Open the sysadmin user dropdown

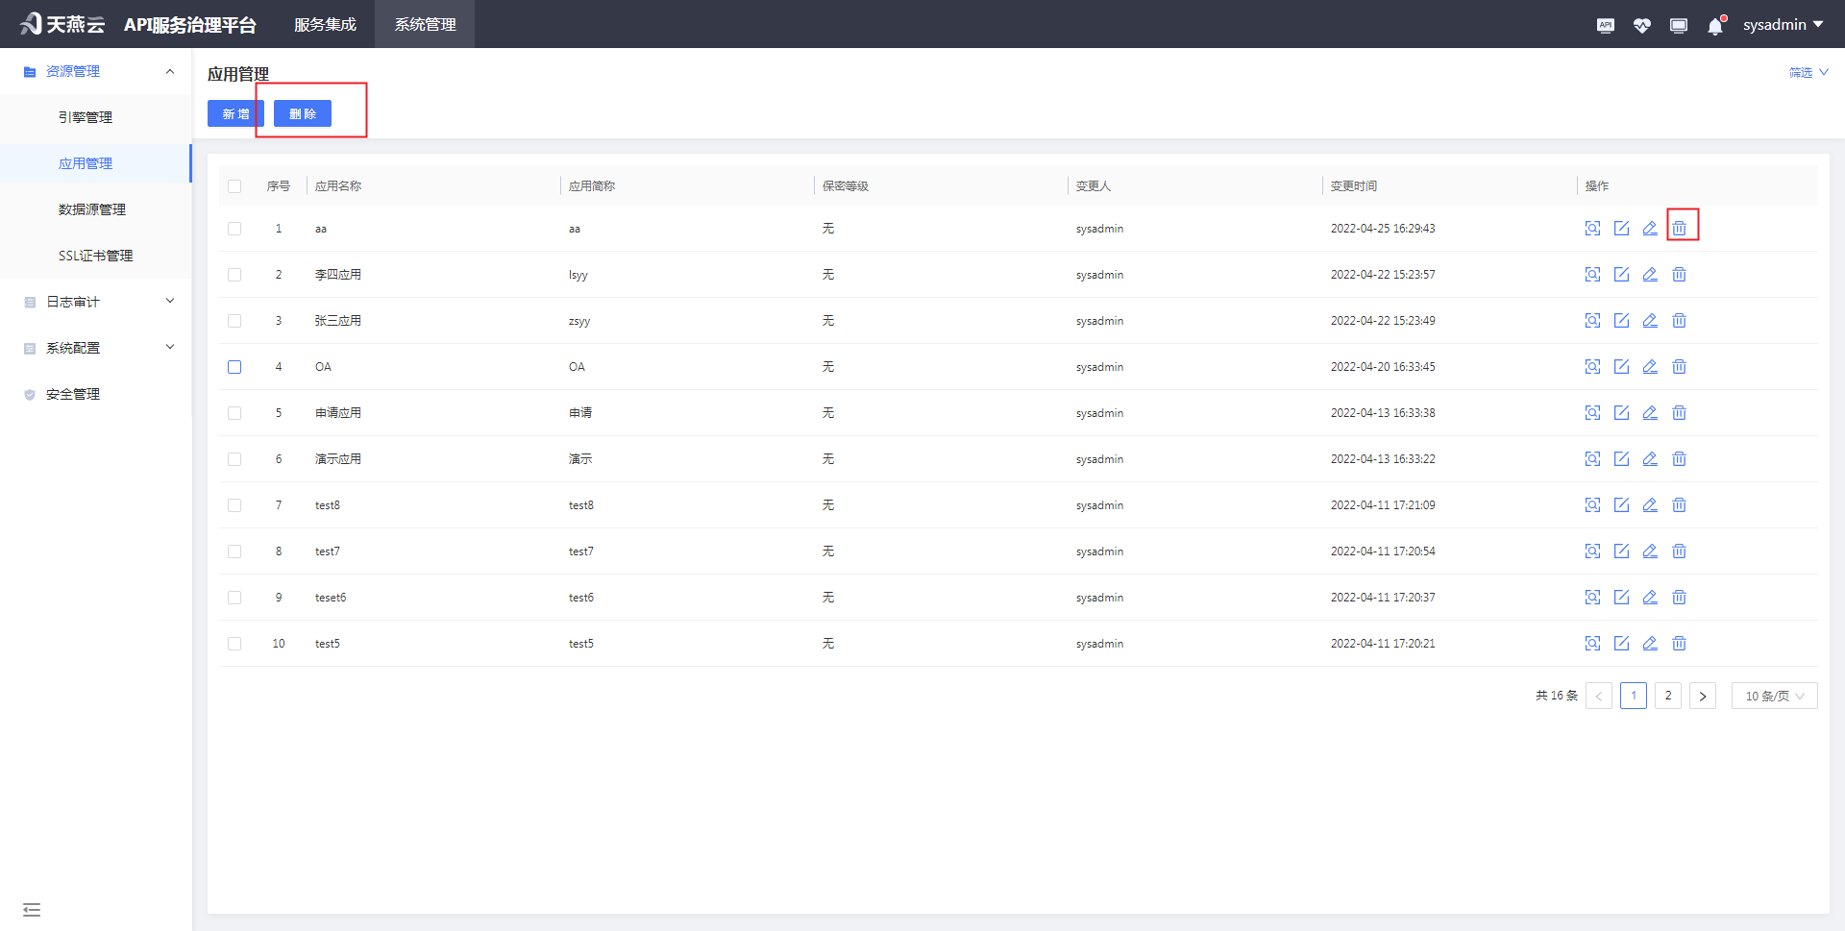pos(1783,25)
